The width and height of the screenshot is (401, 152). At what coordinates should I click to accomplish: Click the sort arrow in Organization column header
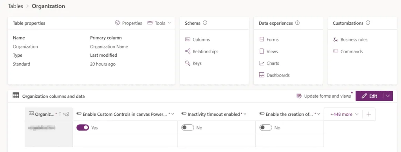60,114
